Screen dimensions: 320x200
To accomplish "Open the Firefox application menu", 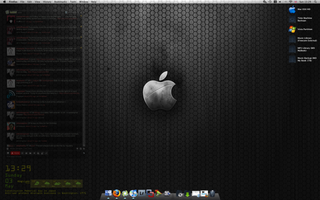I will (13, 2).
